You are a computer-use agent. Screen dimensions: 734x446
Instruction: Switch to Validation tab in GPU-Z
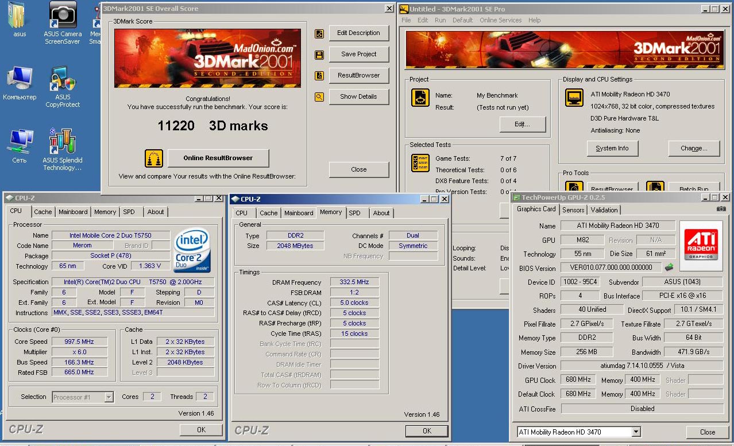tap(604, 210)
